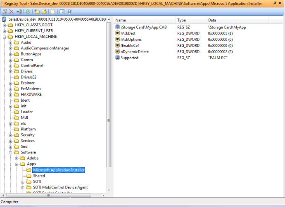Click the fAskOptions DWORD value icon
This screenshot has height=207, width=285.
[117, 39]
